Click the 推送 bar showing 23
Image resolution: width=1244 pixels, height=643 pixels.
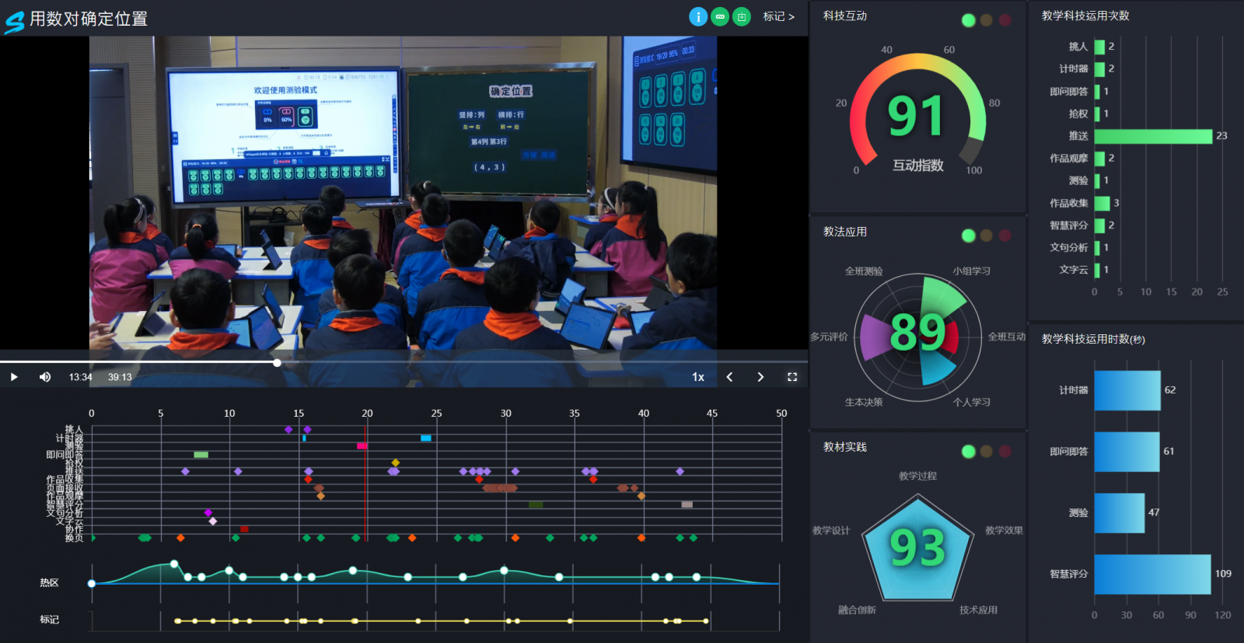(x=1153, y=136)
